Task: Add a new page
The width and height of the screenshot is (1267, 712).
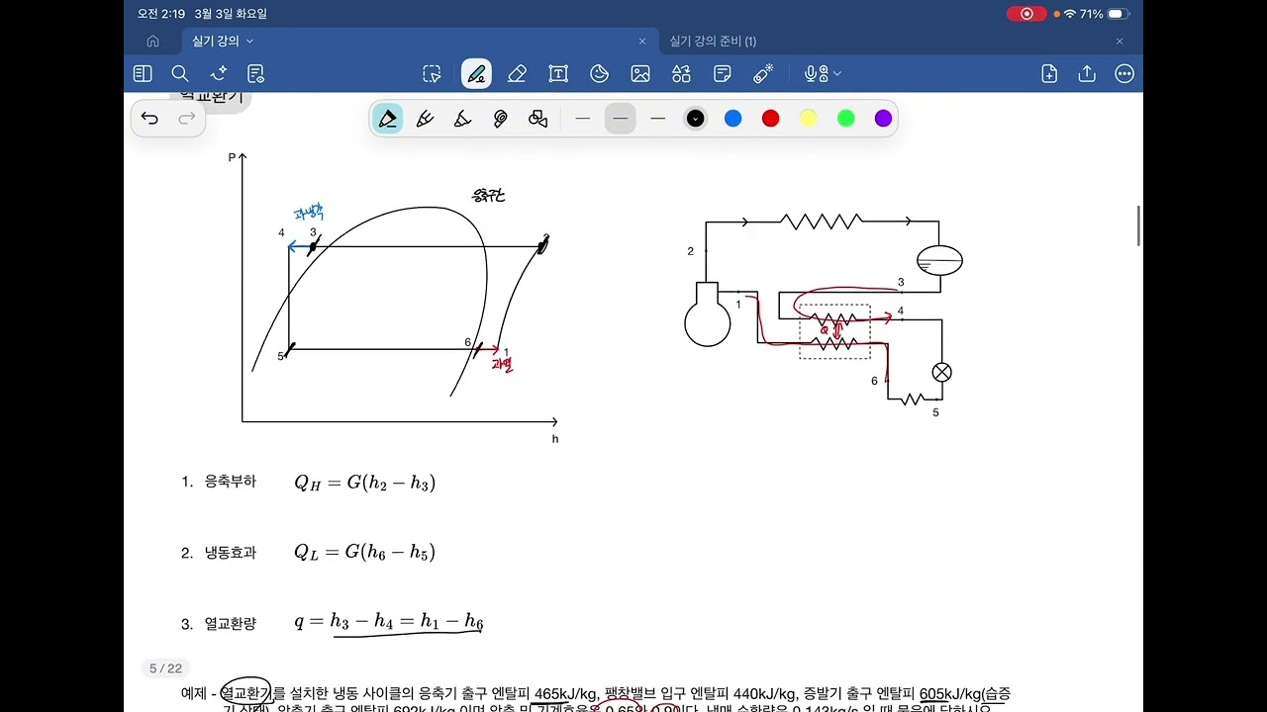Action: tap(1049, 74)
